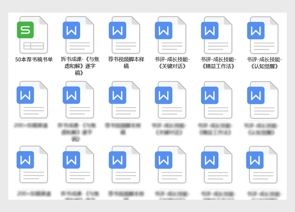Open the 书评-成长技能-《精益工作法》 document icon
The width and height of the screenshot is (295, 212).
tap(216, 35)
